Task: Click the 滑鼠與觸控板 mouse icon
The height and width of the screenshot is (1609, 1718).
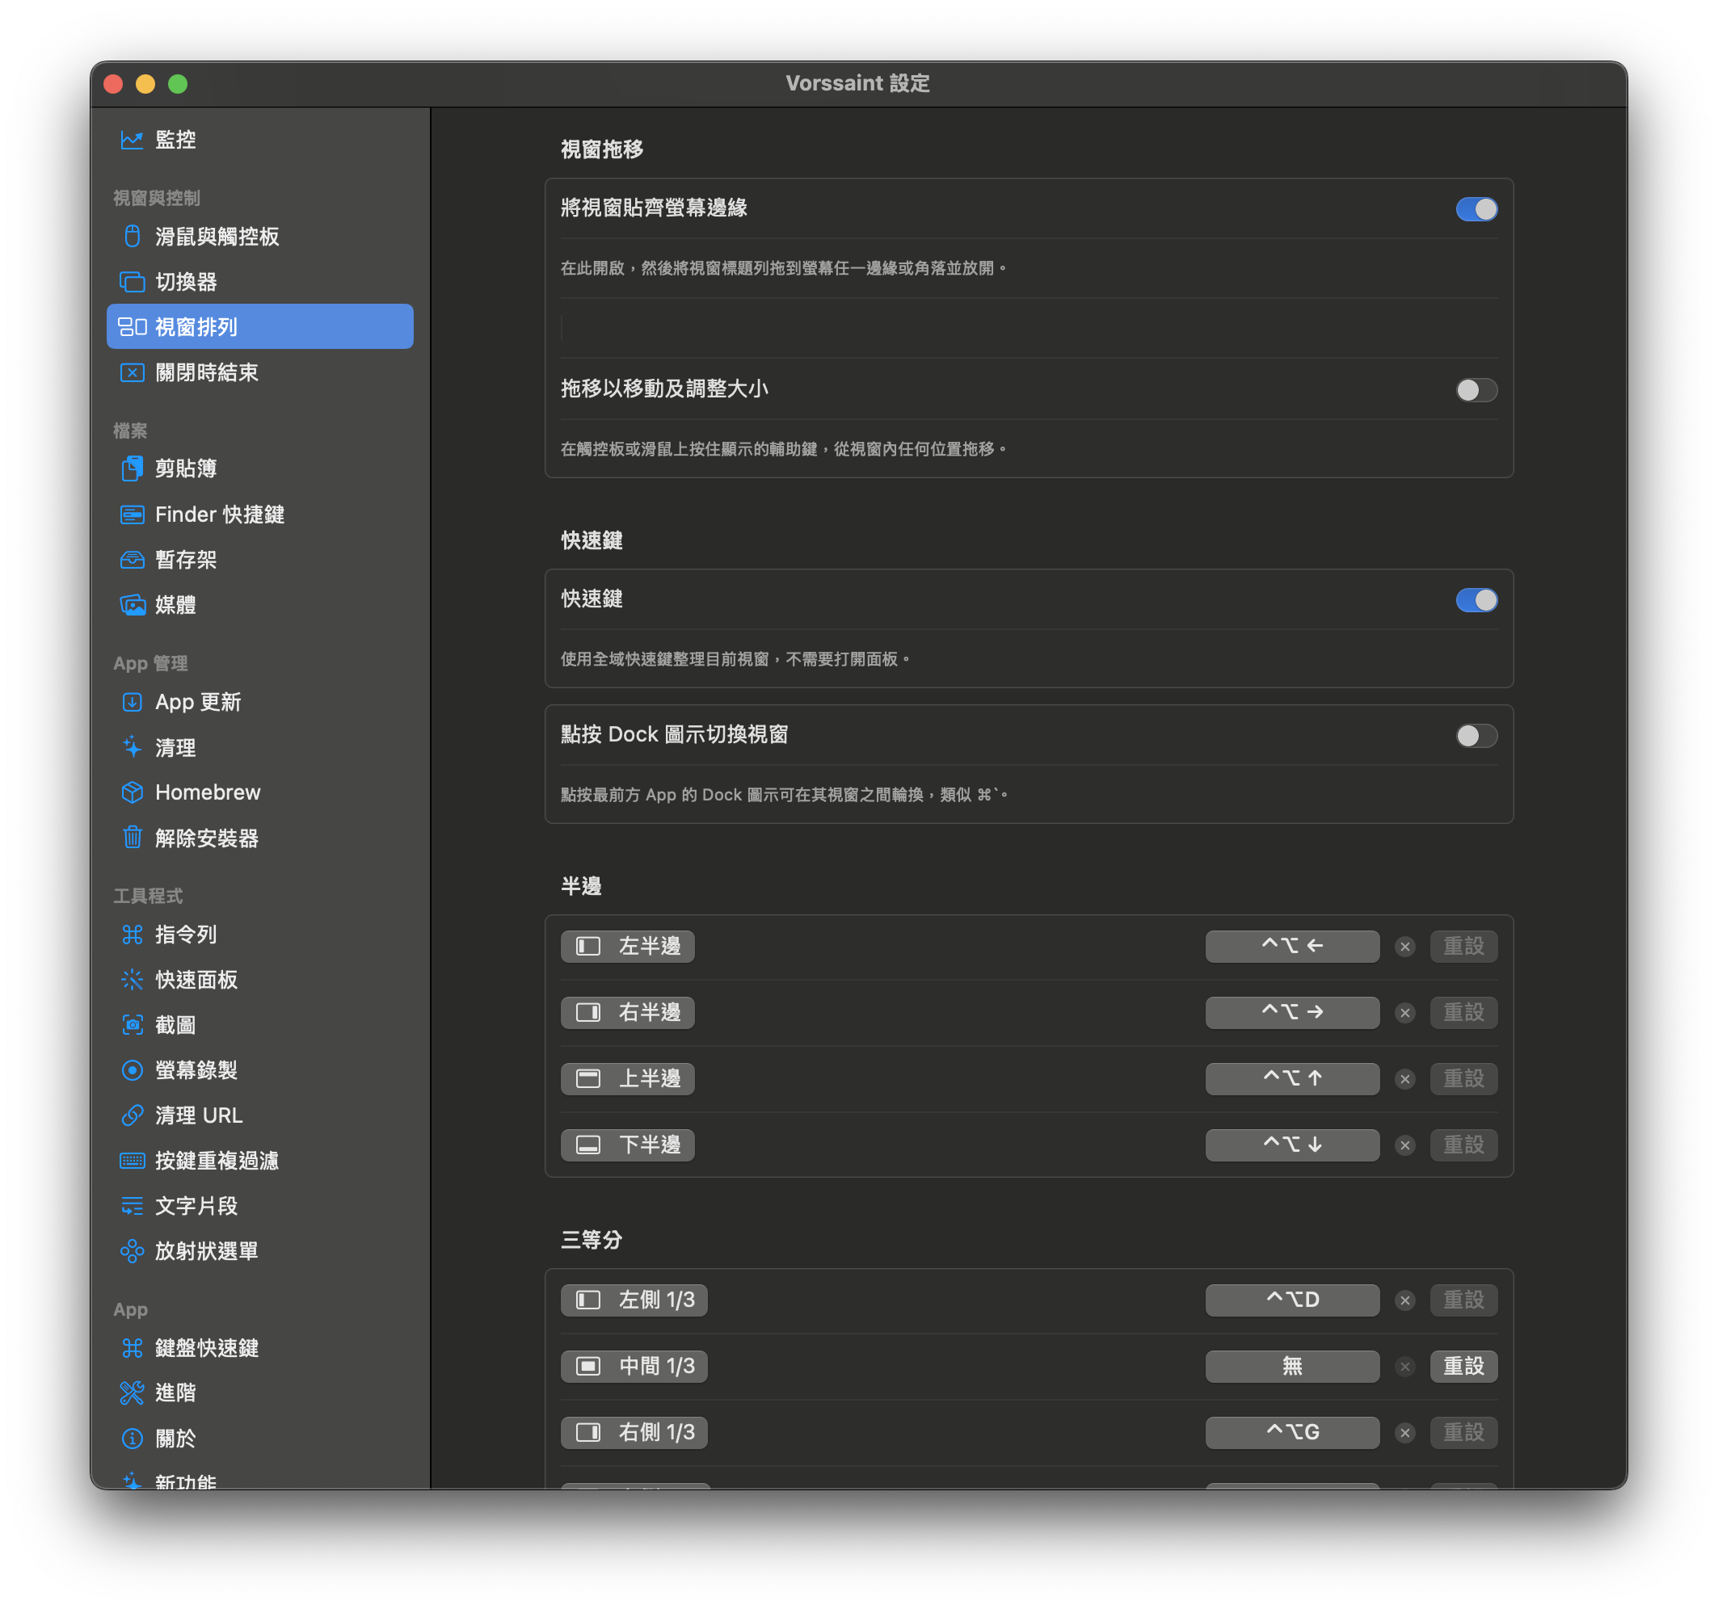Action: click(132, 237)
